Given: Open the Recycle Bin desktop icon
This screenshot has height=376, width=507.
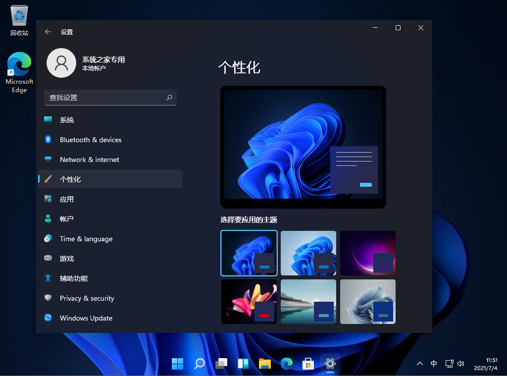Looking at the screenshot, I should tap(19, 21).
